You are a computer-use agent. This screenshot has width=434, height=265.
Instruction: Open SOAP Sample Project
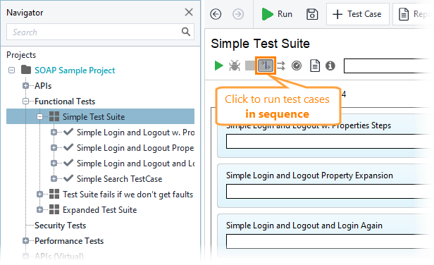point(75,70)
